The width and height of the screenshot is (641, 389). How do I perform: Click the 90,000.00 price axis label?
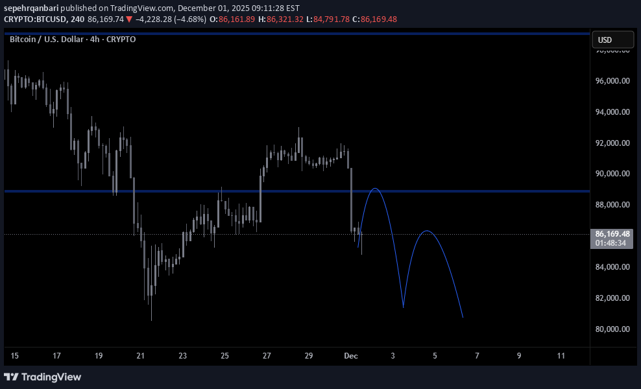point(612,174)
